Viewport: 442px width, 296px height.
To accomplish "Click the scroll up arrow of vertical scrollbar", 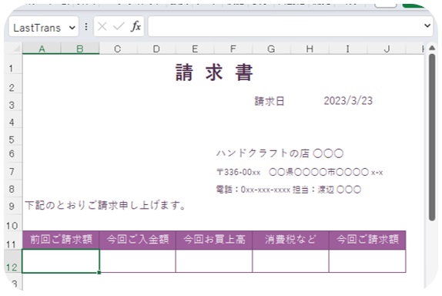I will [x=432, y=48].
